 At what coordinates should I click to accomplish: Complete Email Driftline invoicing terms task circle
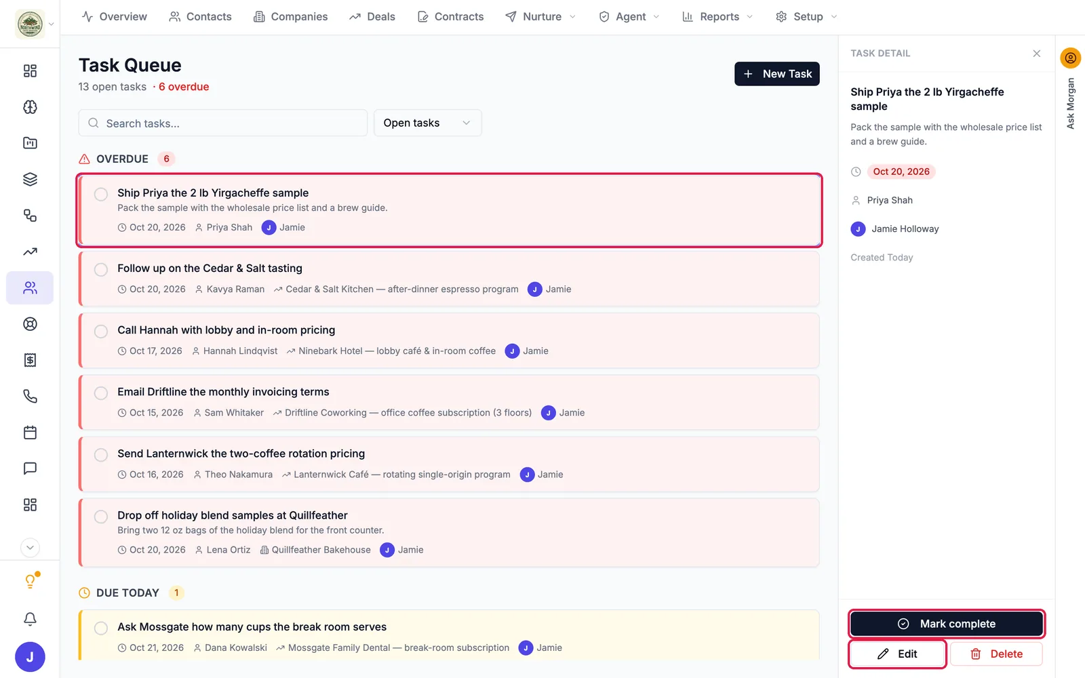101,393
